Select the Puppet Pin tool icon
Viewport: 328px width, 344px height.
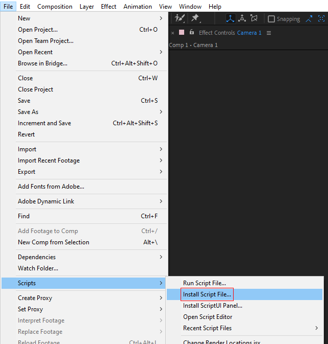(195, 18)
